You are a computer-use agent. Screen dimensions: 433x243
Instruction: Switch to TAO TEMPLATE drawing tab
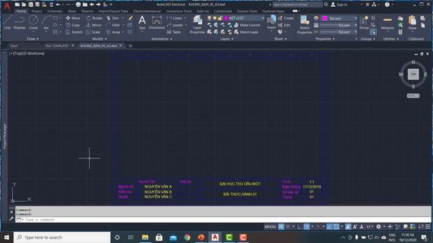pyautogui.click(x=57, y=46)
